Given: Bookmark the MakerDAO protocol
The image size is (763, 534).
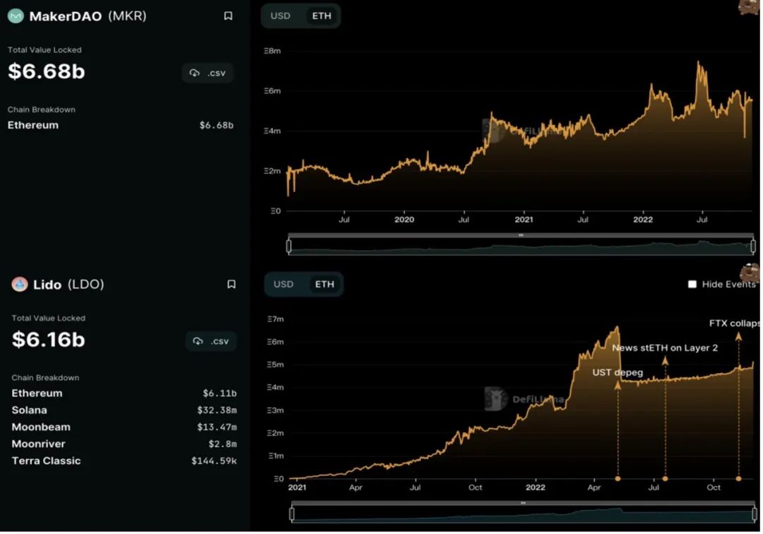Looking at the screenshot, I should [228, 16].
